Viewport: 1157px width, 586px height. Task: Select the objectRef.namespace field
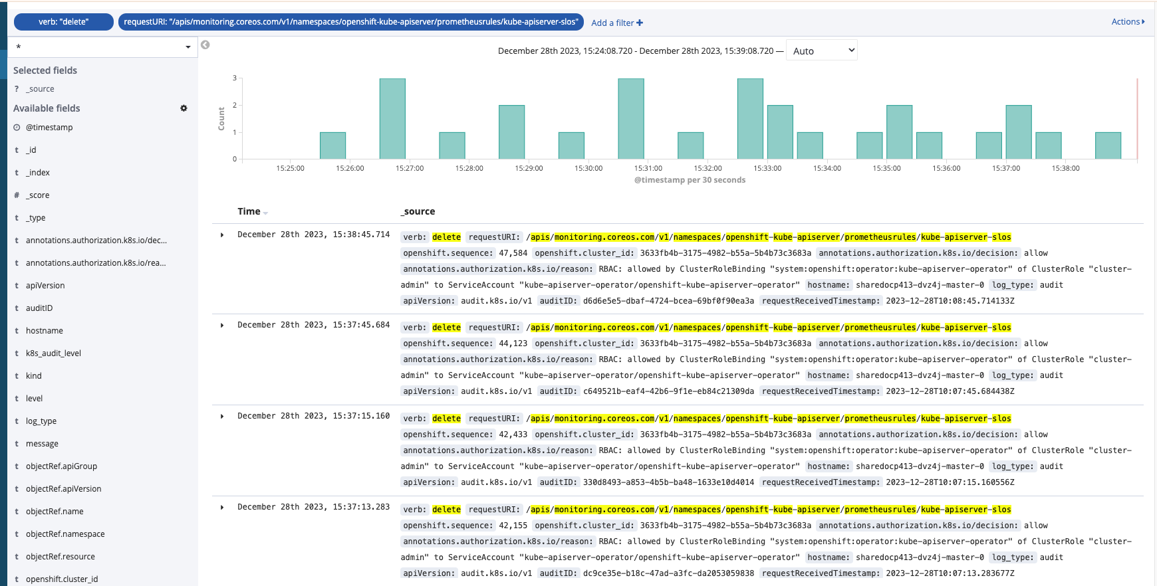tap(65, 534)
